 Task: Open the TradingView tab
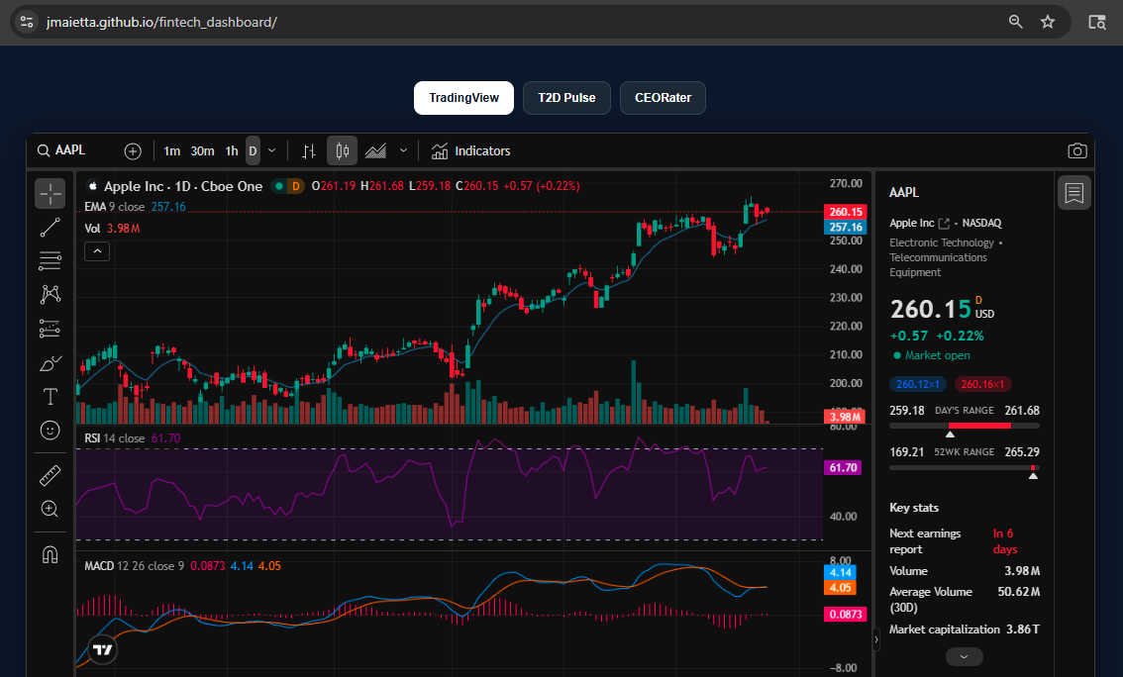tap(464, 98)
